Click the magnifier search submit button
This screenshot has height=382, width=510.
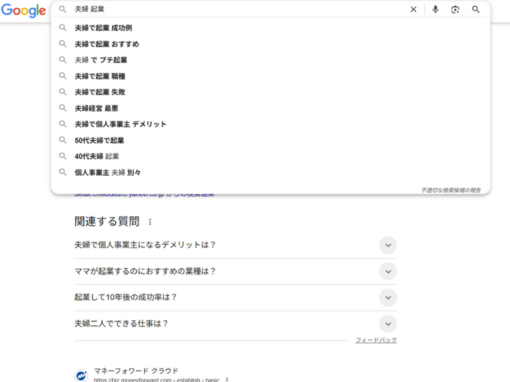[476, 10]
